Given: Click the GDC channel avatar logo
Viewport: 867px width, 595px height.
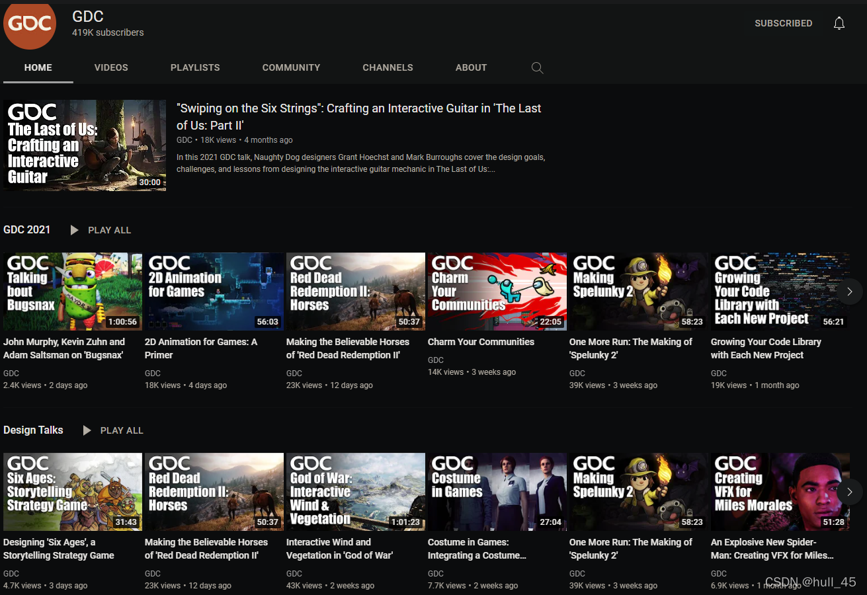Looking at the screenshot, I should [x=30, y=24].
